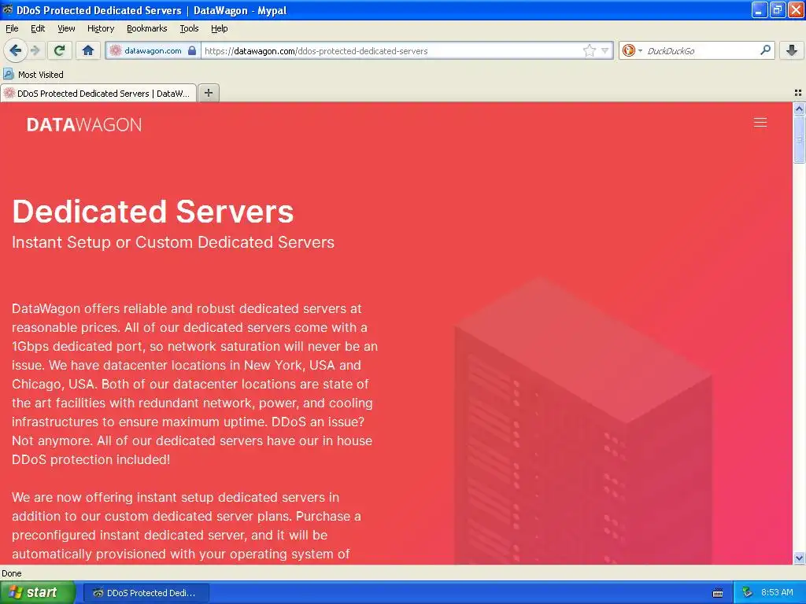Screen dimensions: 806x604
Task: Click the Mypal taskbar button
Action: coord(146,593)
